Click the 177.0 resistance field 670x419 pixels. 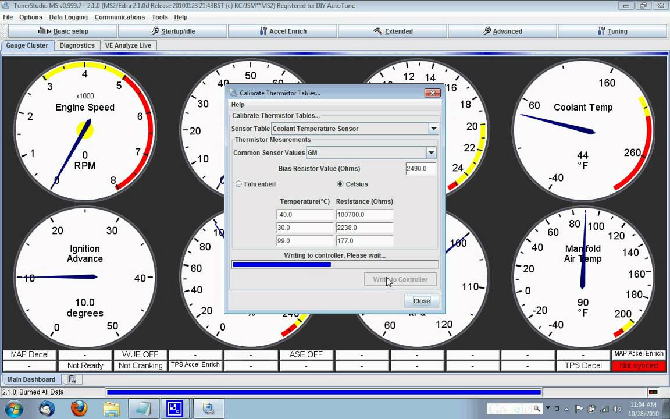coord(365,241)
